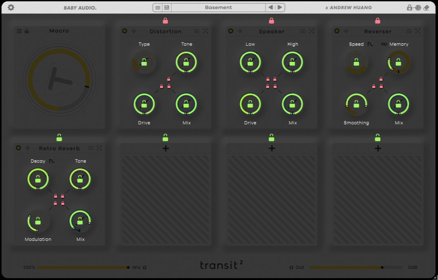The image size is (438, 280).
Task: Click the eraser reset icon
Action: (x=426, y=7)
